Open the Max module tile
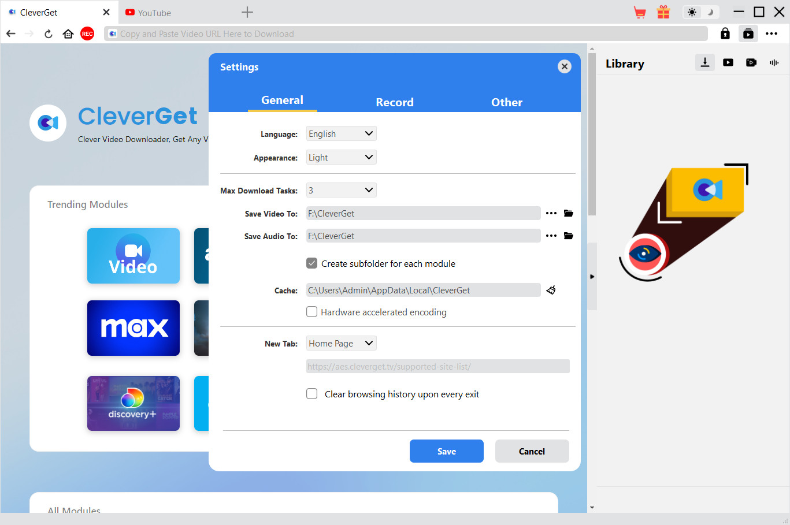790x525 pixels. [133, 328]
